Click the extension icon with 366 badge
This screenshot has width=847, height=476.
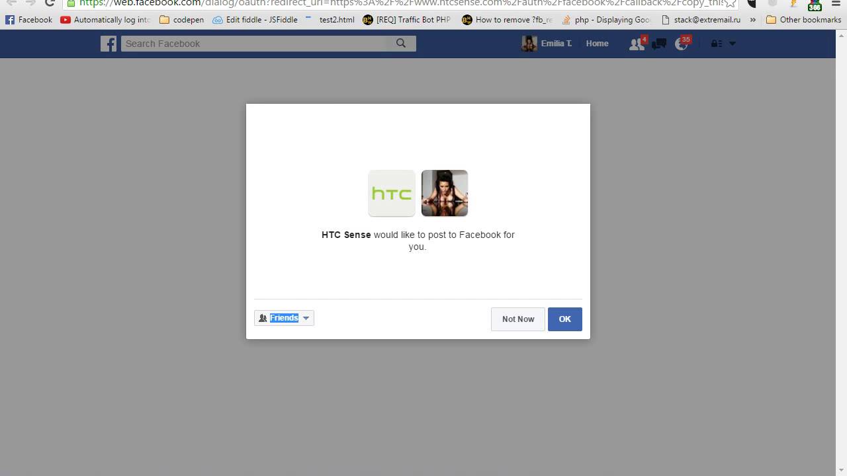click(x=815, y=5)
